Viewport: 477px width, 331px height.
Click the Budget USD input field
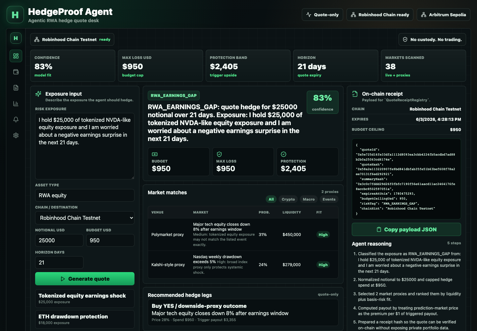coord(110,240)
